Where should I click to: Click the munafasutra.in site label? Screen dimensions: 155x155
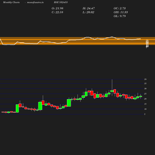[35, 2]
